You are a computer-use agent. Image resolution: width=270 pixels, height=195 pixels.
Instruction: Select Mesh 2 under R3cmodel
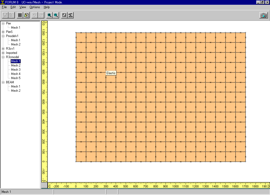click(16, 65)
